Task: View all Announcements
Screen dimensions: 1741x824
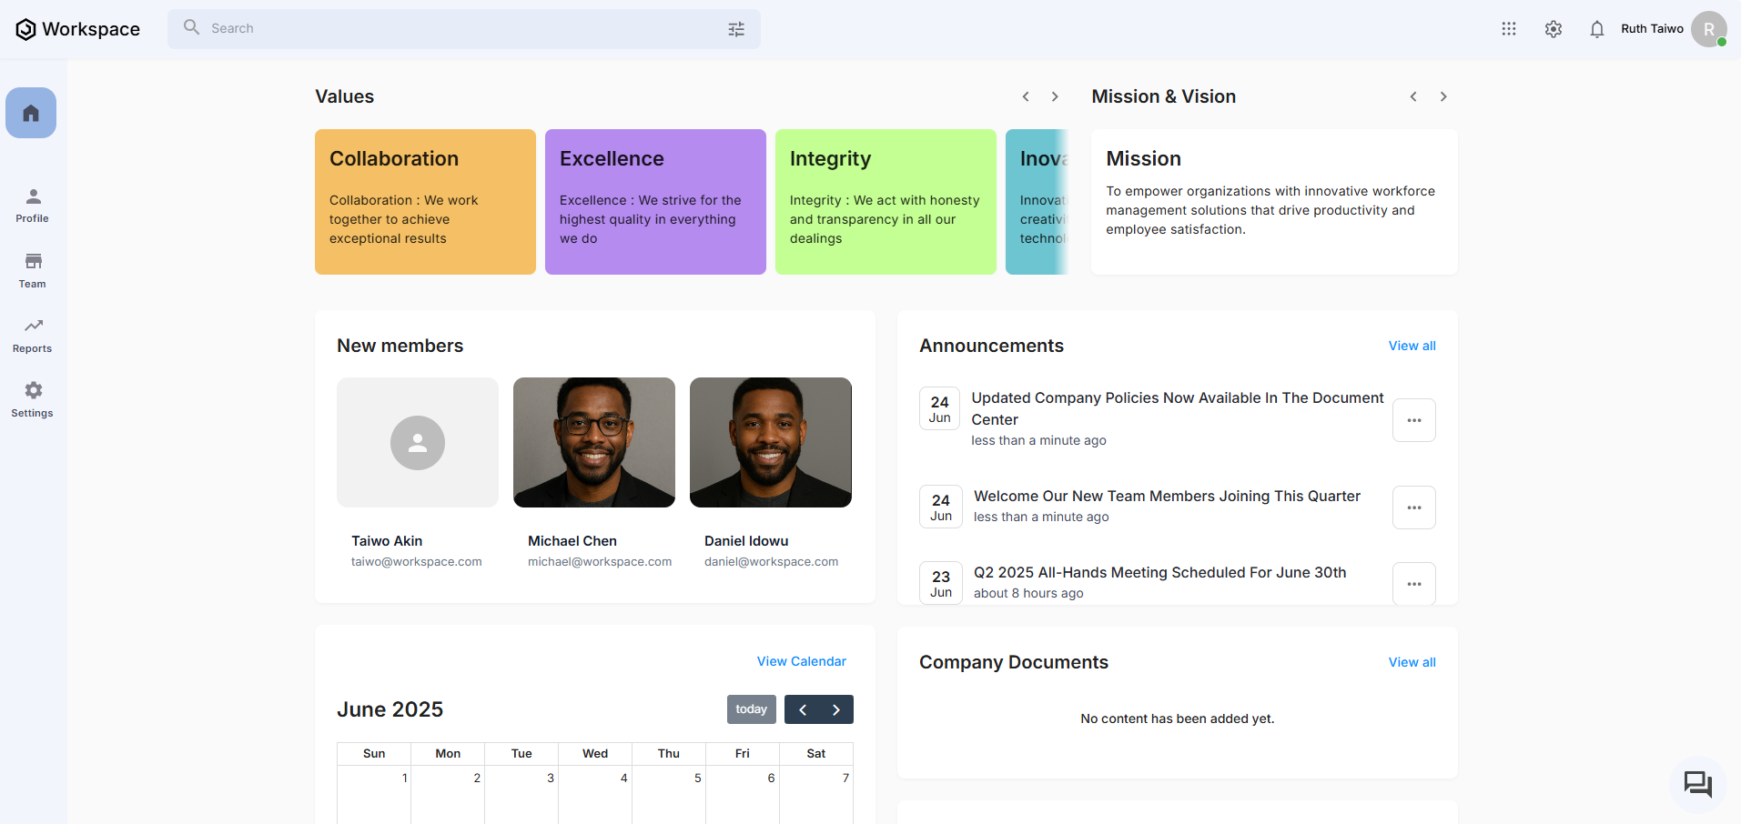Action: click(x=1412, y=346)
